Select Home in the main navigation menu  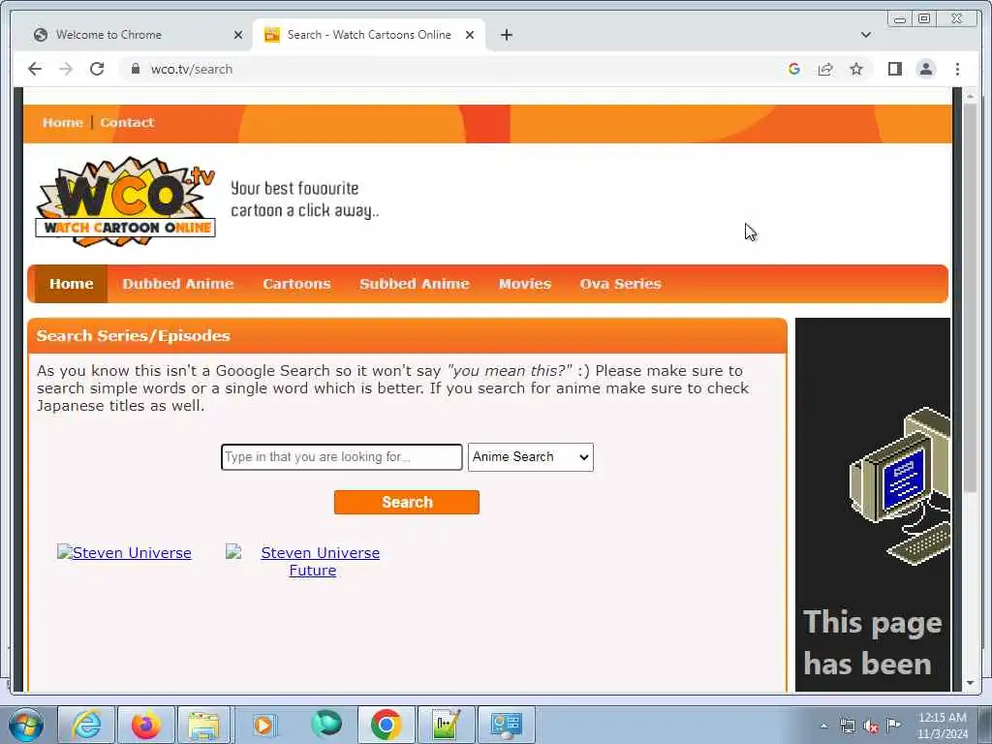(x=72, y=284)
